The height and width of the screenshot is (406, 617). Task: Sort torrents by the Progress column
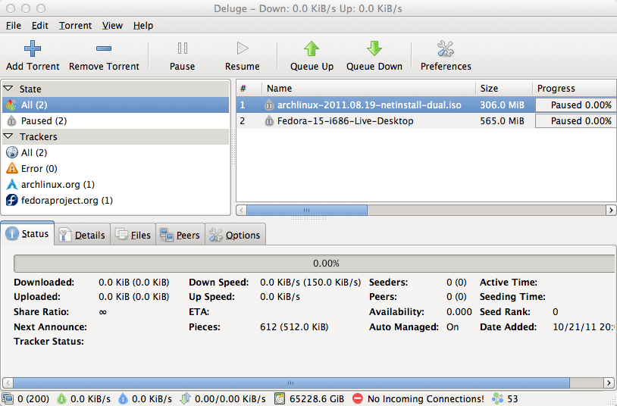[575, 89]
